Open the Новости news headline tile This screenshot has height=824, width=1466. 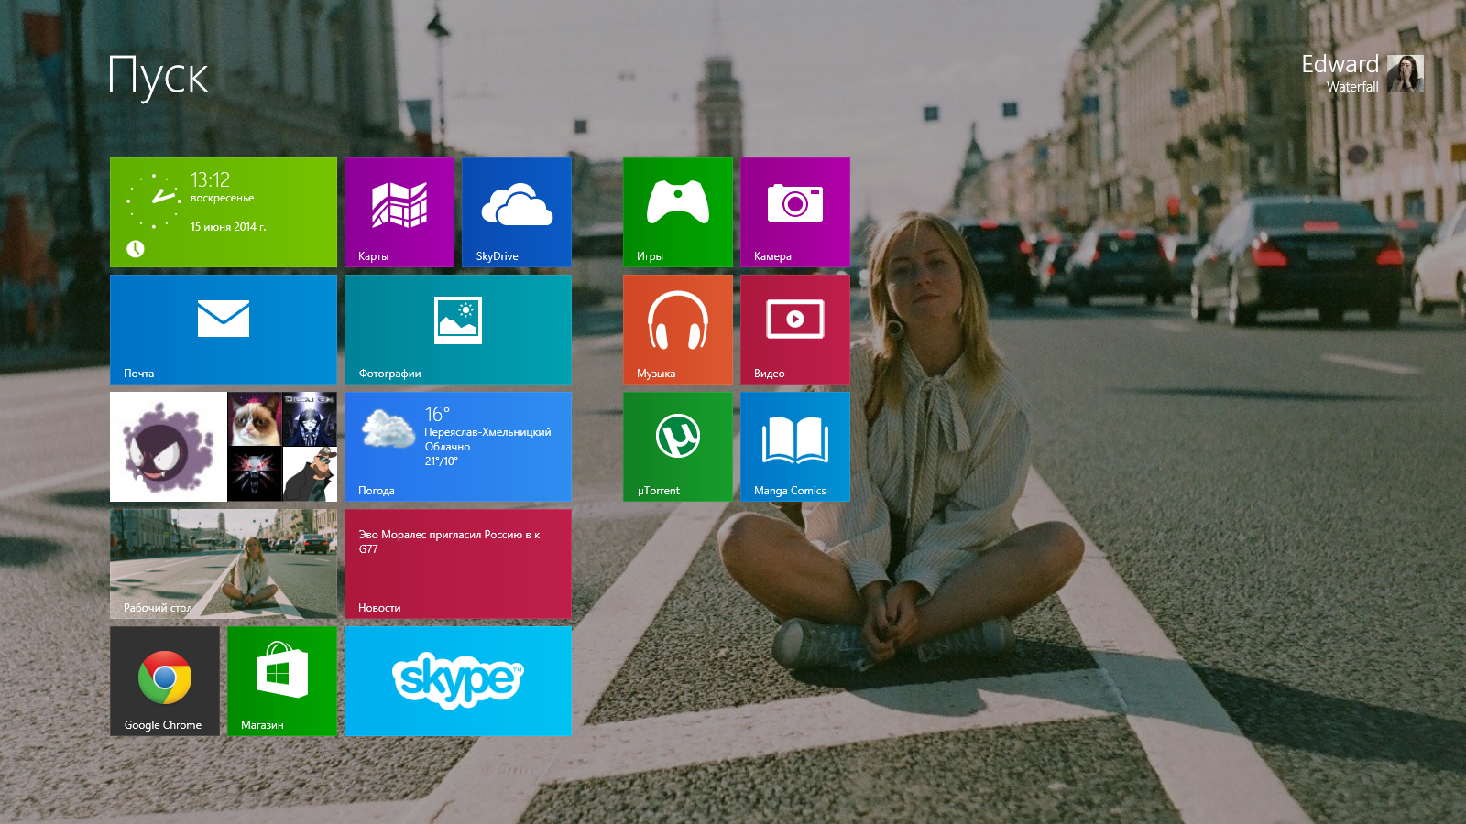tap(457, 564)
